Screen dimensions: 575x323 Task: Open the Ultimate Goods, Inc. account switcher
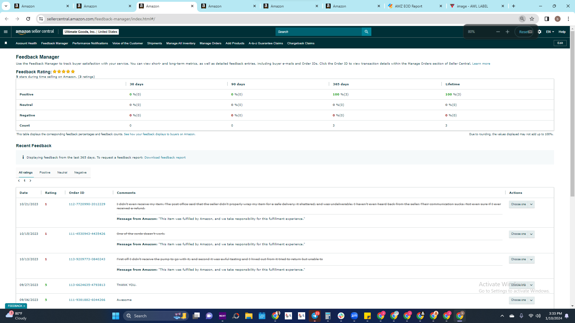[x=91, y=32]
